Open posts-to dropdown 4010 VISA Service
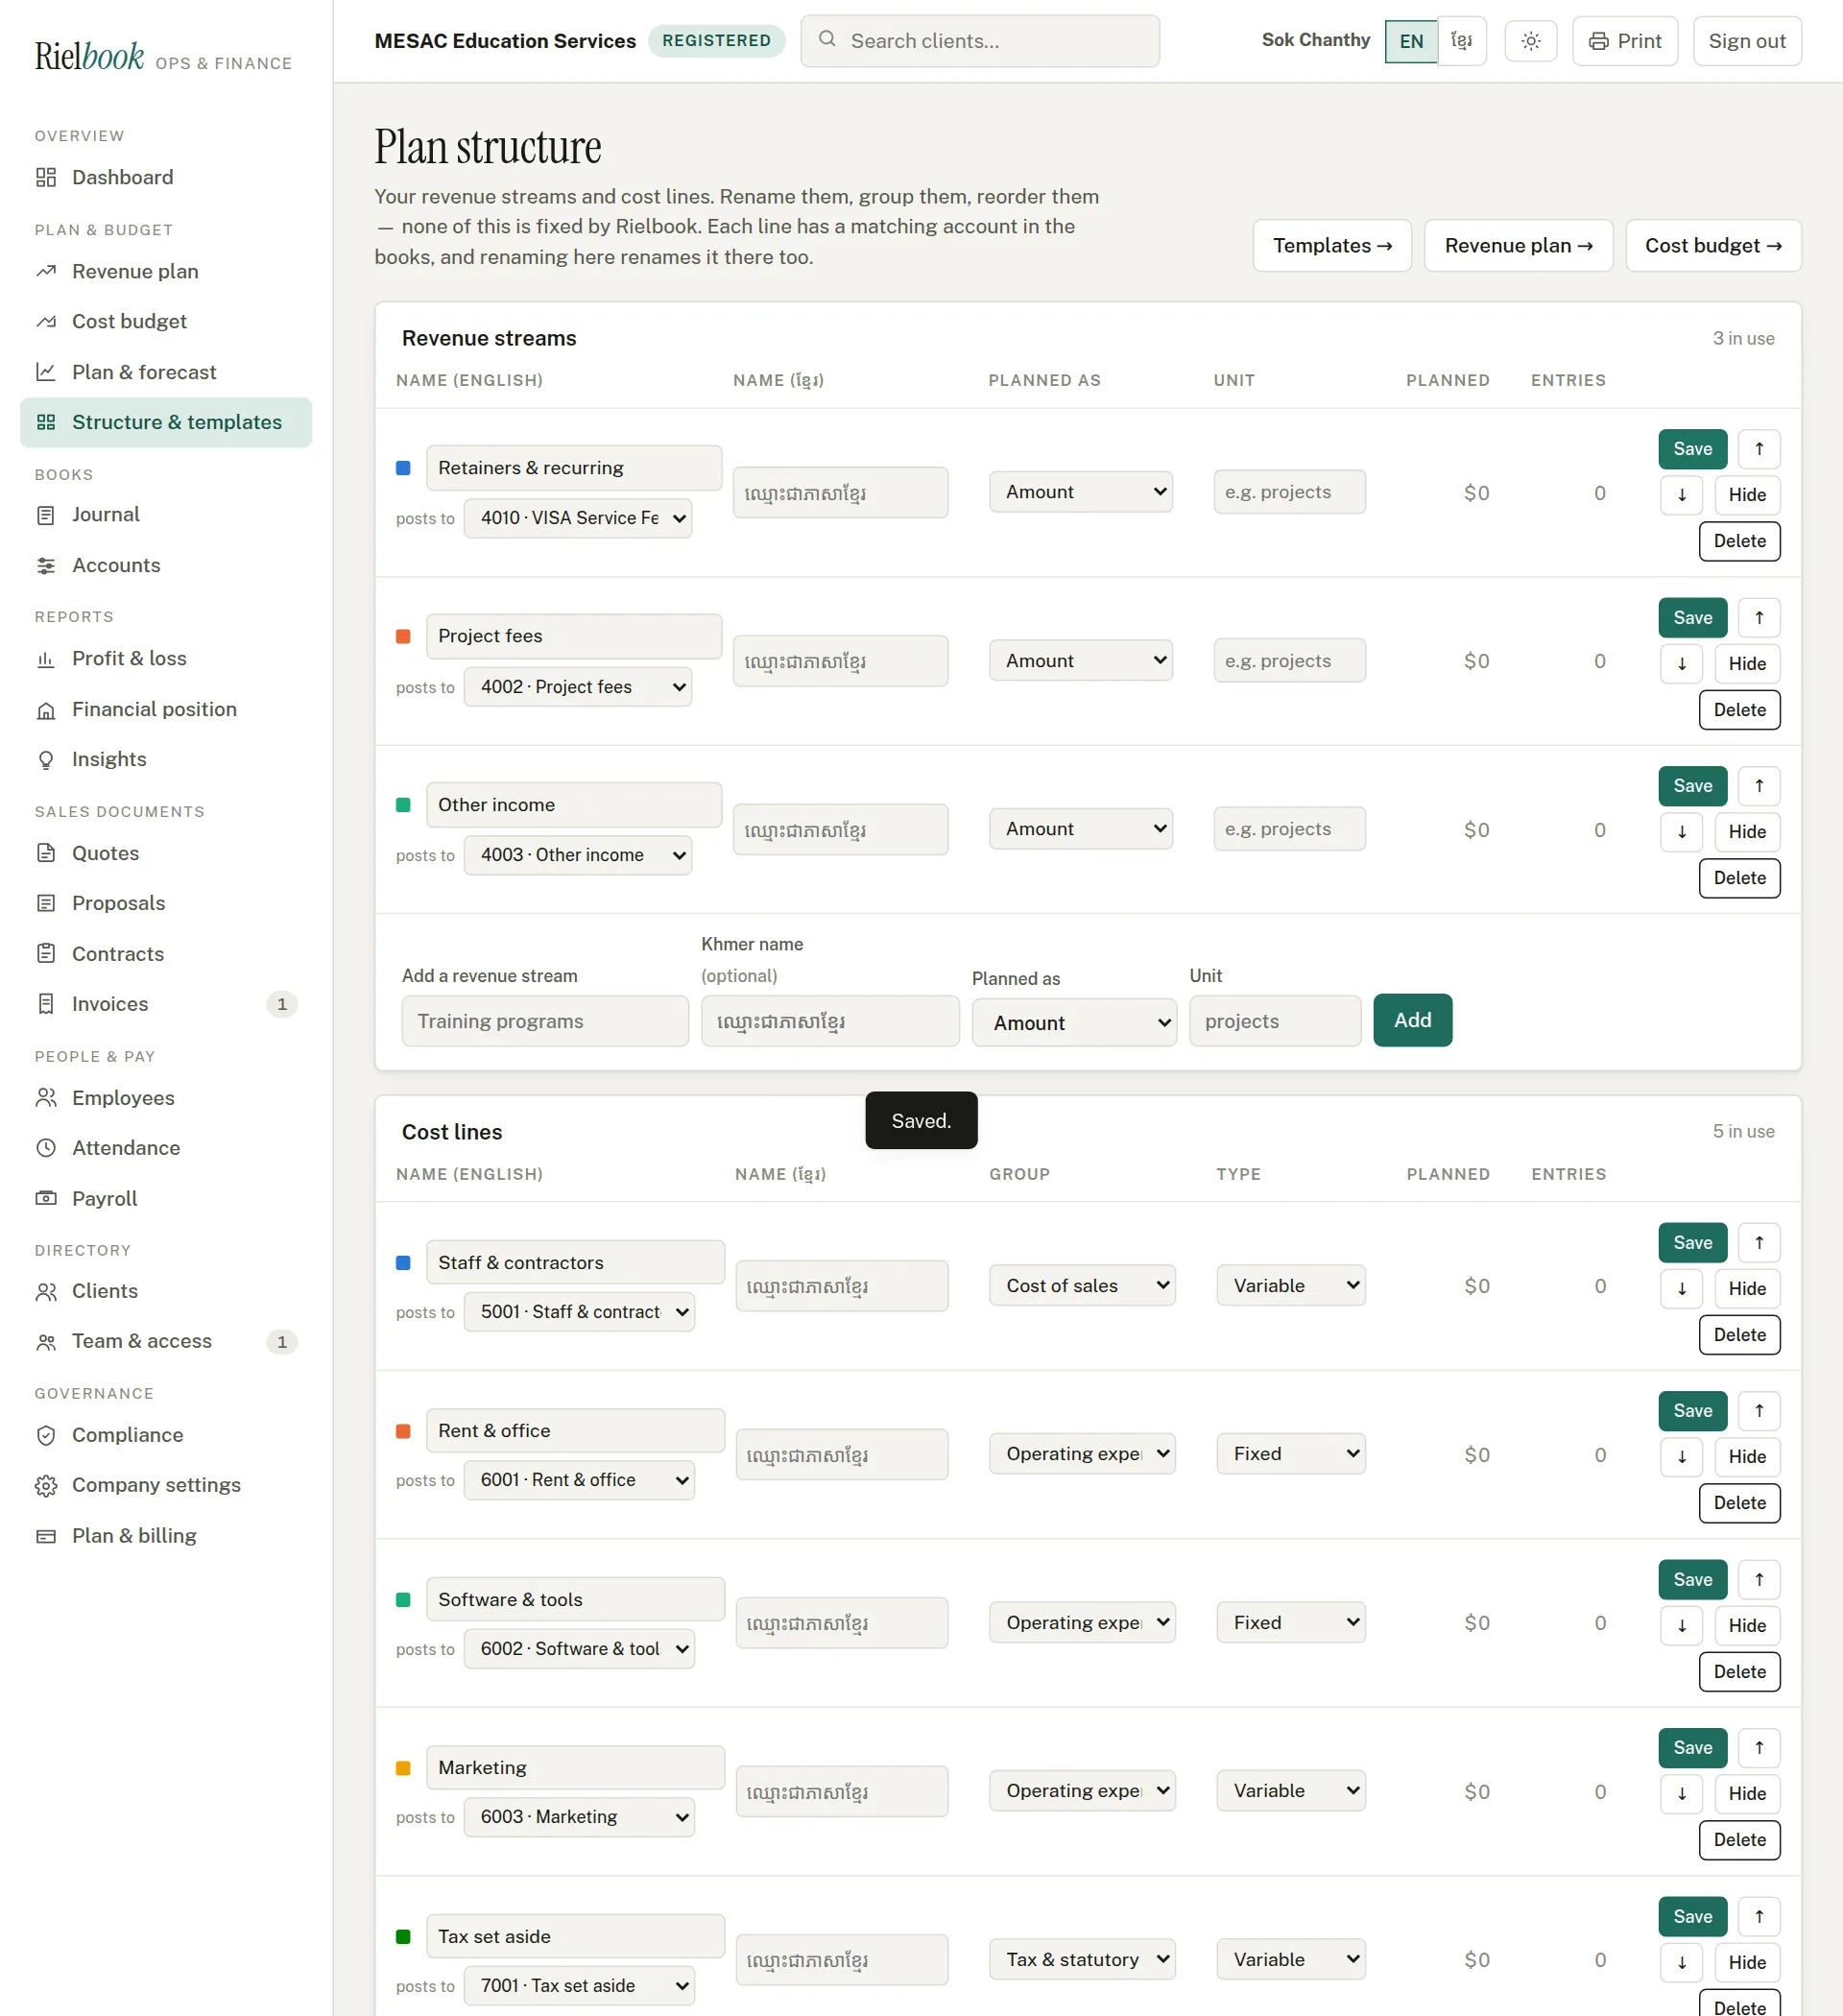This screenshot has width=1843, height=2016. coord(578,518)
